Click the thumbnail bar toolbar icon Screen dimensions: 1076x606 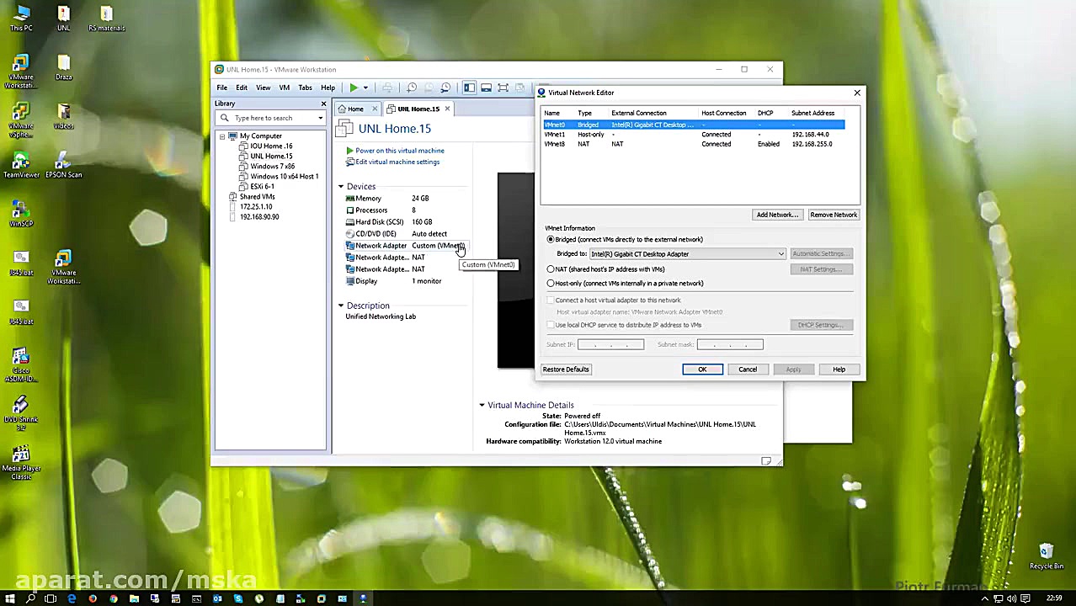point(486,88)
